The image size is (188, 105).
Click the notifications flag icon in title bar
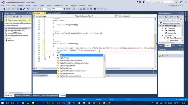click(139, 2)
